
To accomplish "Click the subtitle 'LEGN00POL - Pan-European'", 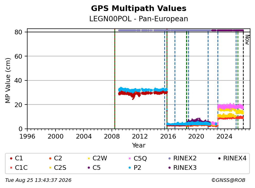I will click(139, 19).
